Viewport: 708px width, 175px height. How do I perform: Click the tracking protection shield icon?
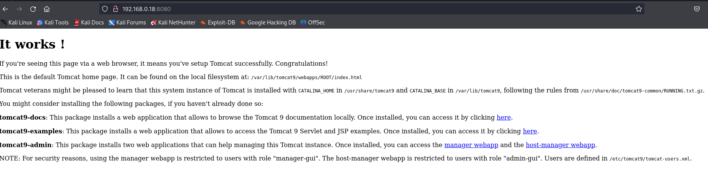(x=105, y=9)
